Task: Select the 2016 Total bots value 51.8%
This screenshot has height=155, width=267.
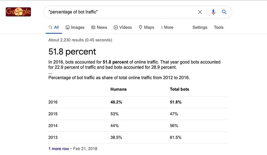Action: click(176, 102)
